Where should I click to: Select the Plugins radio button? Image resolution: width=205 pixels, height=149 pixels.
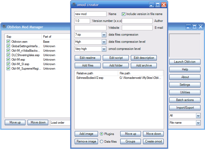click(102, 134)
